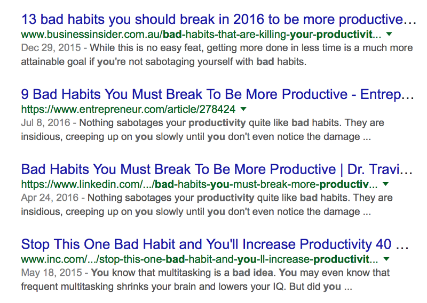Open the '13 bad habits' Business Insider result
This screenshot has height=303, width=427.
pyautogui.click(x=218, y=20)
